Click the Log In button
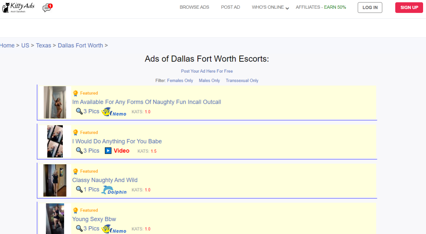The width and height of the screenshot is (426, 234). tap(370, 7)
